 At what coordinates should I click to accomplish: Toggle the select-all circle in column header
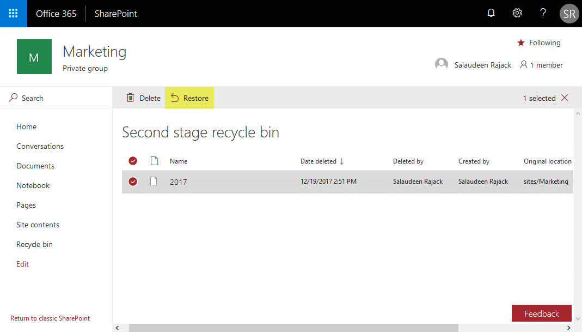[132, 161]
